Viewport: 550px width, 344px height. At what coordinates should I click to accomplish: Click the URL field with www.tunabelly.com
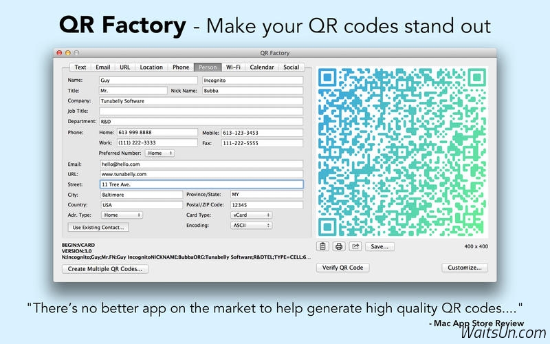point(201,174)
